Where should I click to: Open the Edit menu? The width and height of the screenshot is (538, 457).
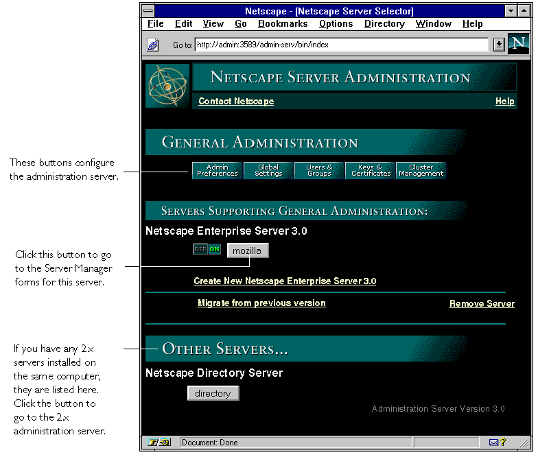pyautogui.click(x=184, y=23)
